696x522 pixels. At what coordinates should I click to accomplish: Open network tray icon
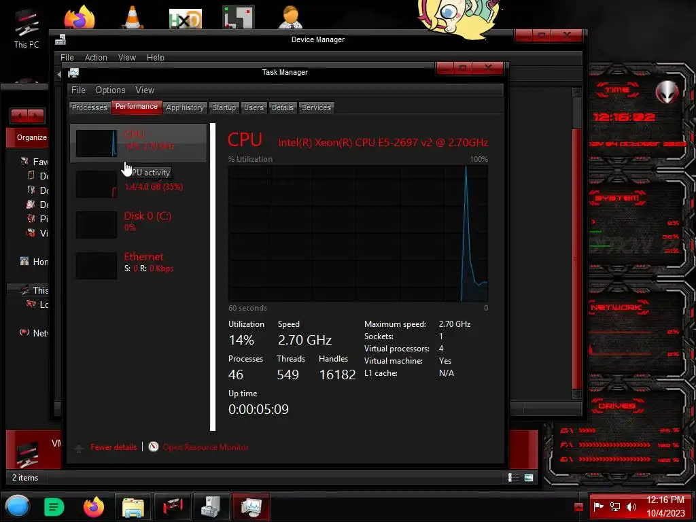[x=614, y=506]
